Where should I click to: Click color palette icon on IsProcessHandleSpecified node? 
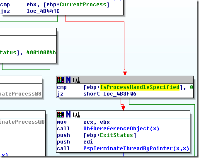pyautogui.click(x=61, y=80)
